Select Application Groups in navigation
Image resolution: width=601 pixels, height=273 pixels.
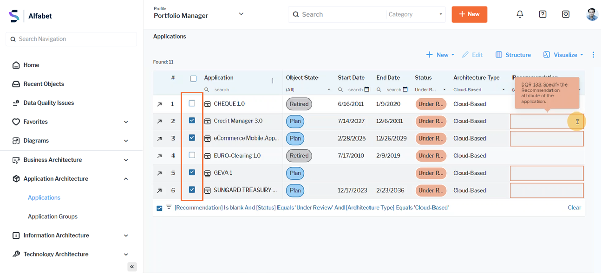[52, 216]
